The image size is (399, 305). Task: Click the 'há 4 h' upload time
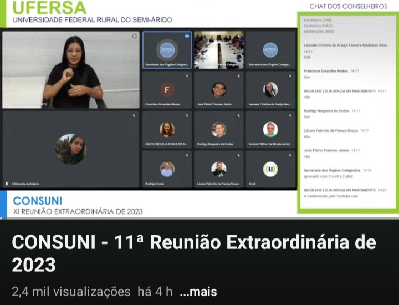click(155, 292)
